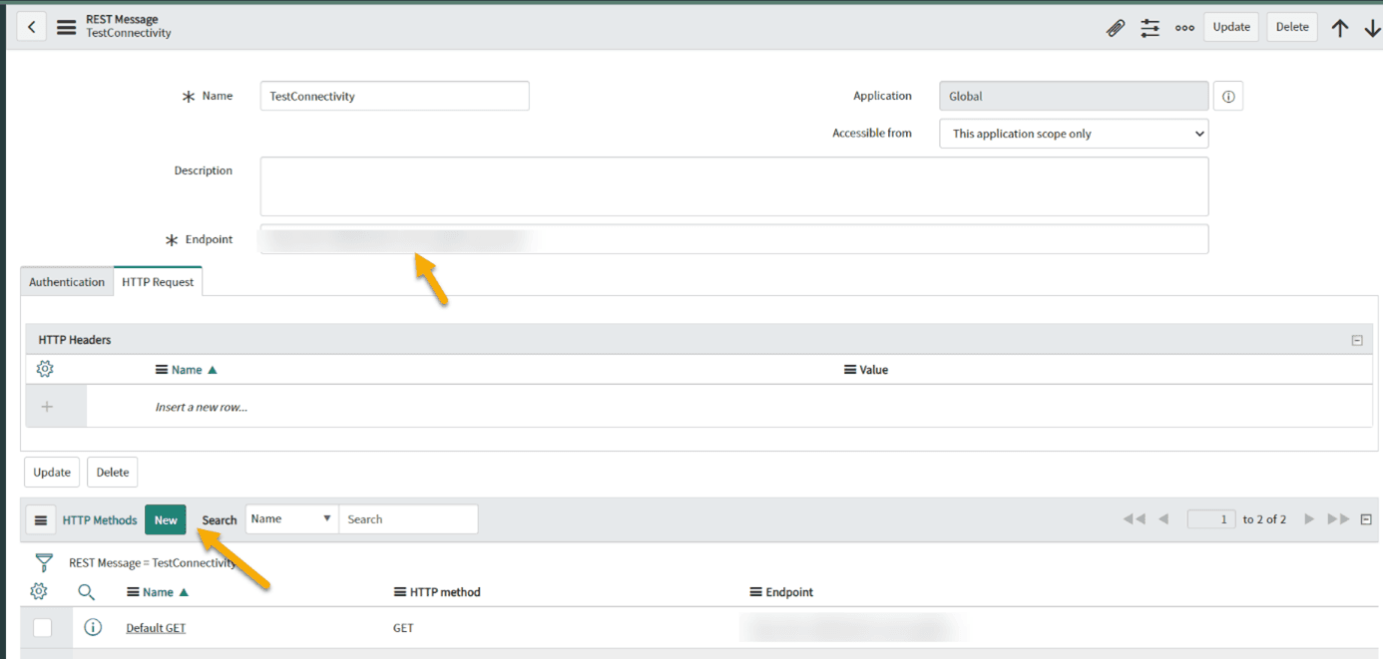Click the info icon next to Default GET
Screen dimensions: 1383x659
[x=93, y=627]
